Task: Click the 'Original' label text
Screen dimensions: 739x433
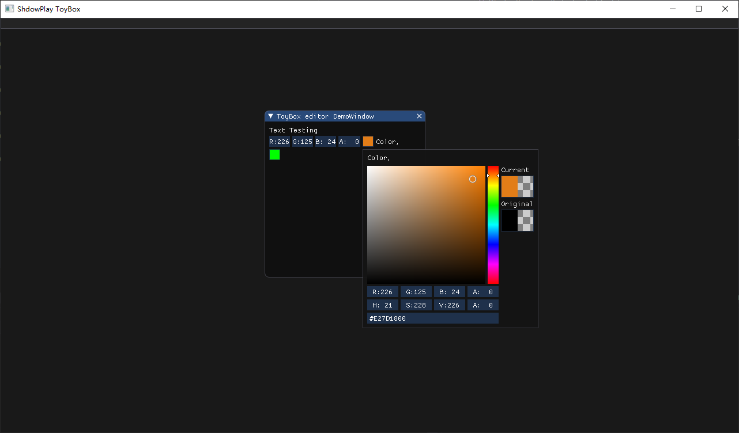Action: click(x=516, y=204)
